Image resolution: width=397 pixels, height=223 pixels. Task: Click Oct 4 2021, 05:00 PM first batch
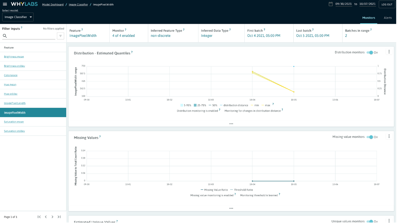pos(264,36)
